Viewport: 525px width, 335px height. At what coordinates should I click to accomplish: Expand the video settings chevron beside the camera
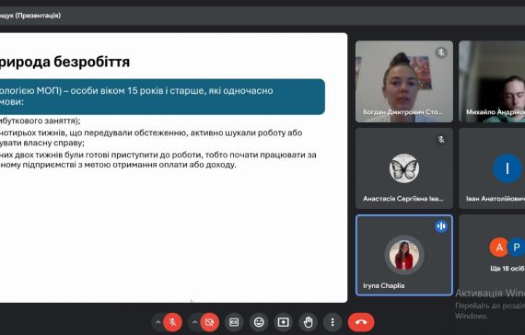pos(194,322)
